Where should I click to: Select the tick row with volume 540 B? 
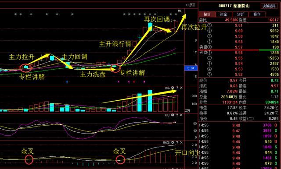(238, 142)
